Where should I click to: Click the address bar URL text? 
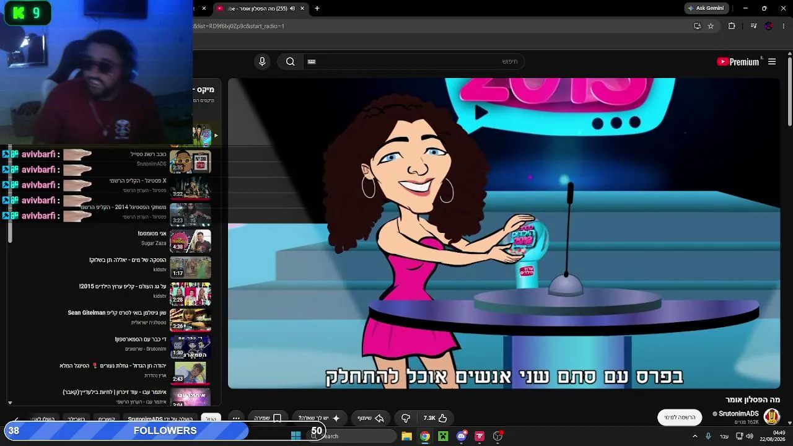click(x=239, y=26)
